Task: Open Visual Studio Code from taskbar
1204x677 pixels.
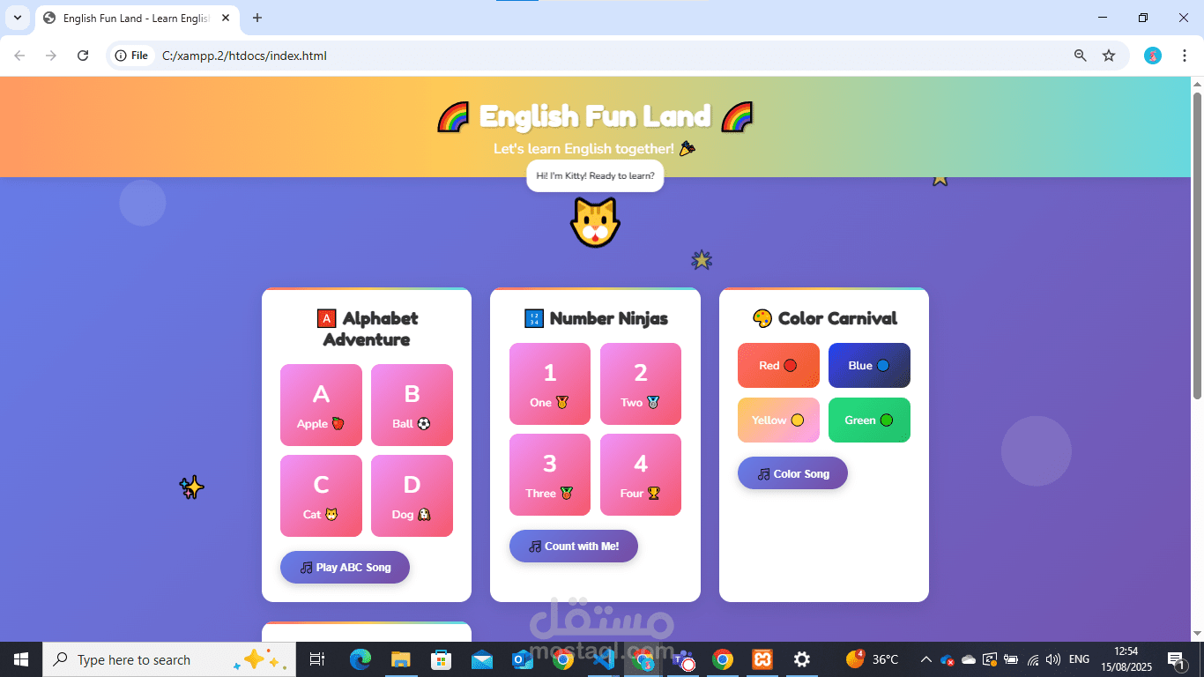Action: (603, 659)
